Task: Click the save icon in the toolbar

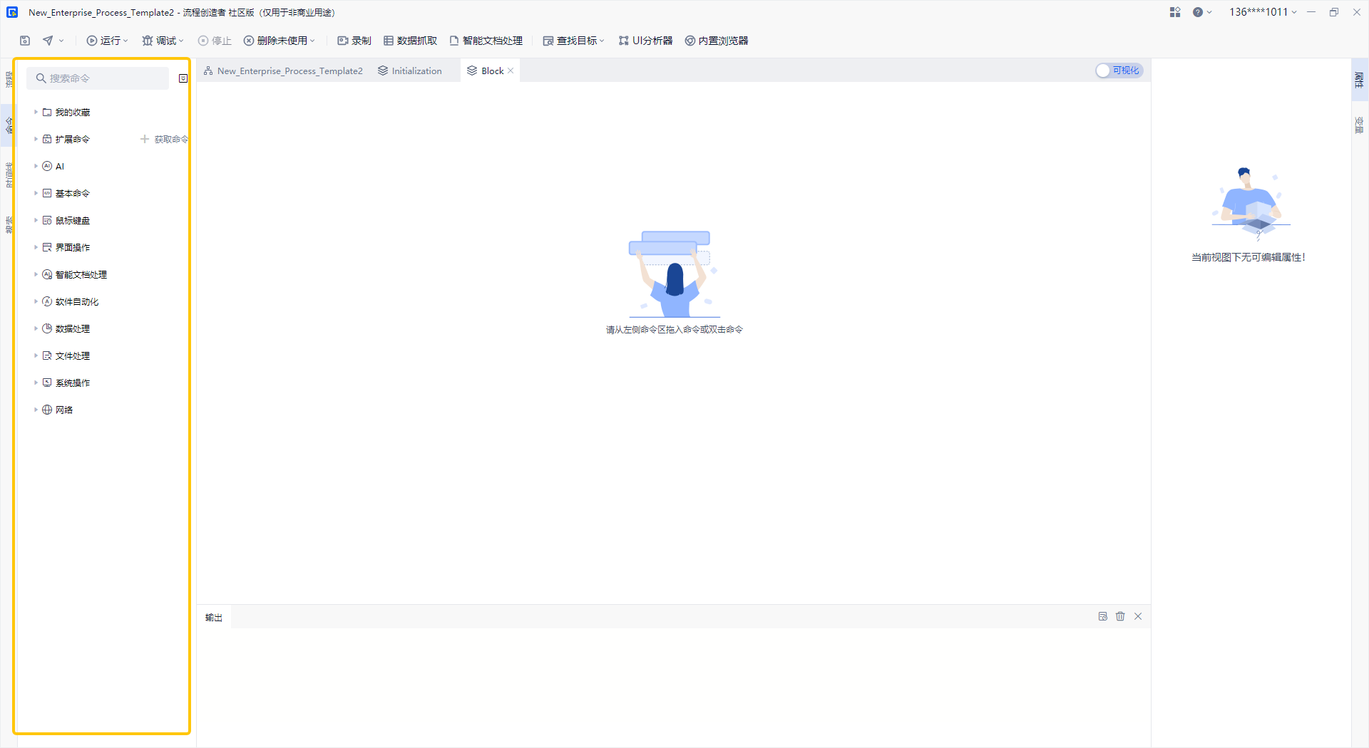Action: pyautogui.click(x=25, y=41)
